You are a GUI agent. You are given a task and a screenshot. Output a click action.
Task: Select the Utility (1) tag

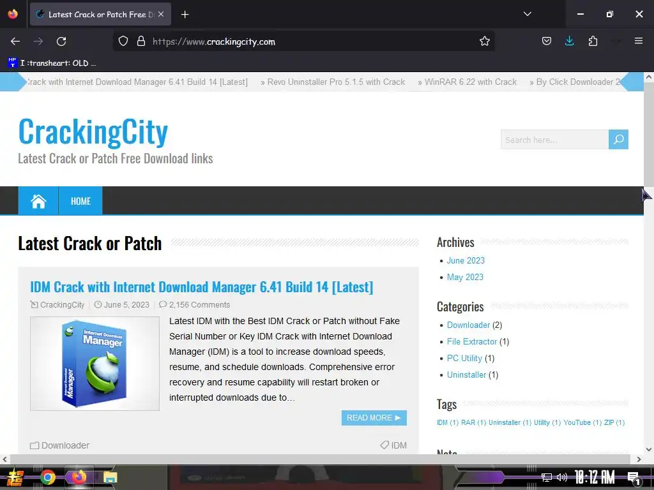[x=547, y=422]
